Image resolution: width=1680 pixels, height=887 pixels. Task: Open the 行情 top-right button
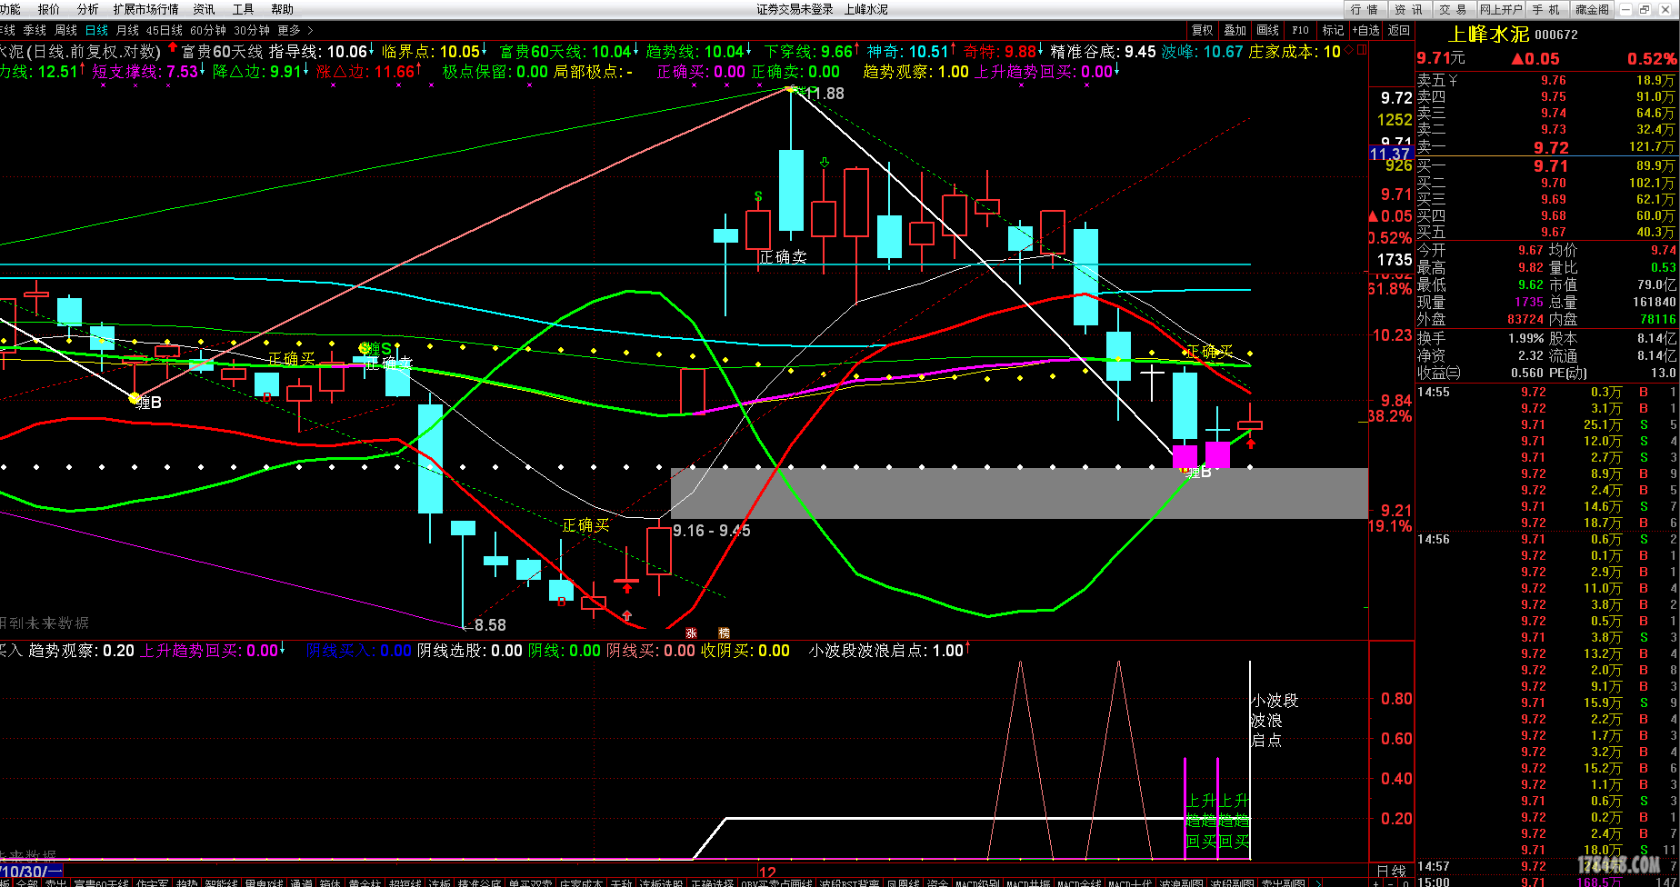[1365, 9]
